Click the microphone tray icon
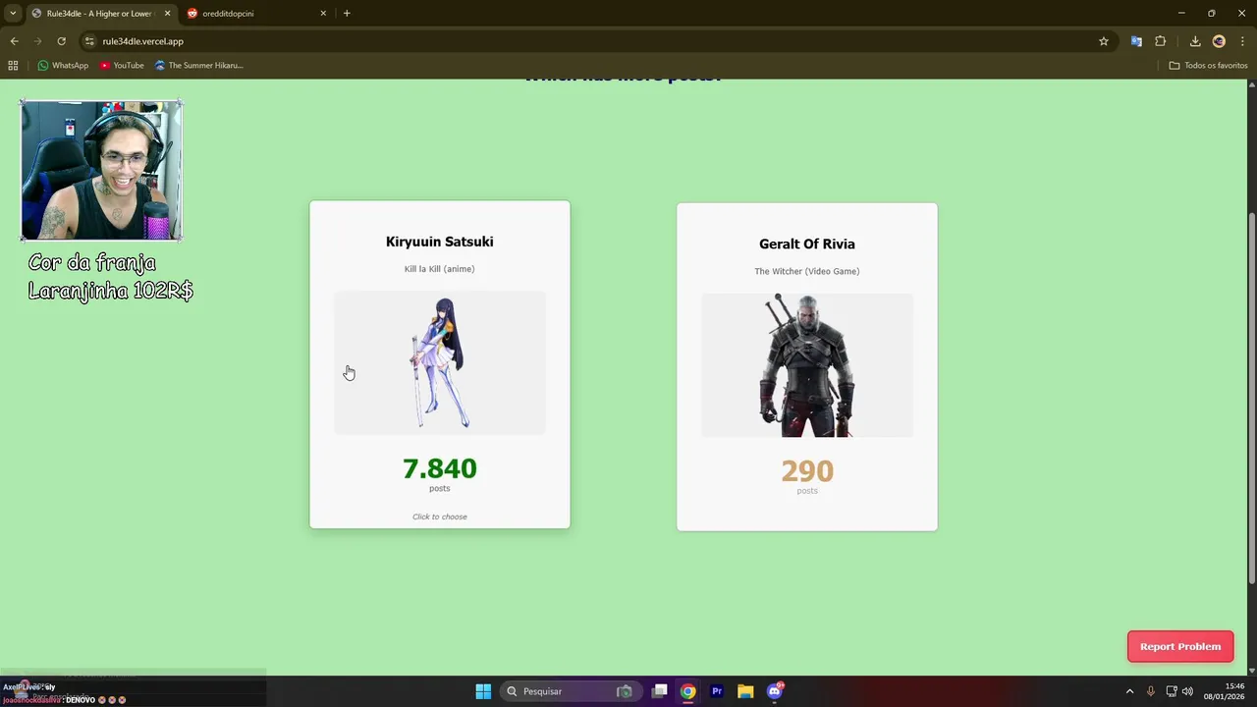1257x707 pixels. click(x=1150, y=691)
